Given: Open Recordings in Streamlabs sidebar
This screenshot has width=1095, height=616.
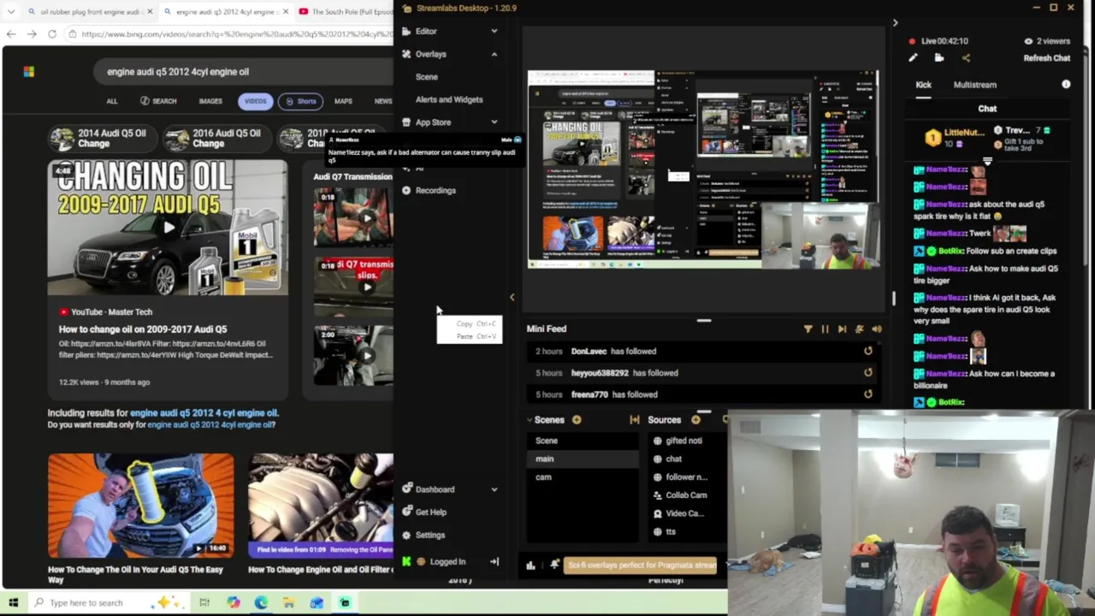Looking at the screenshot, I should (x=435, y=190).
